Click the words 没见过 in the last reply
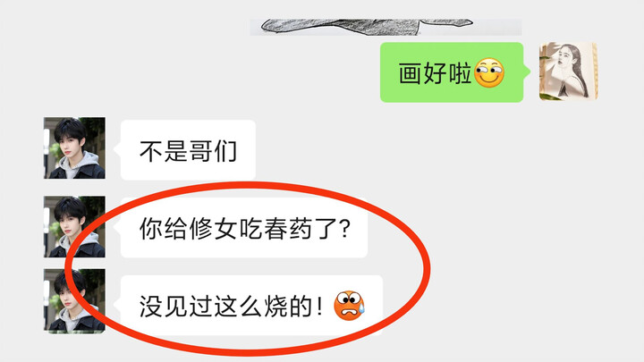Image resolution: width=644 pixels, height=362 pixels. [176, 307]
